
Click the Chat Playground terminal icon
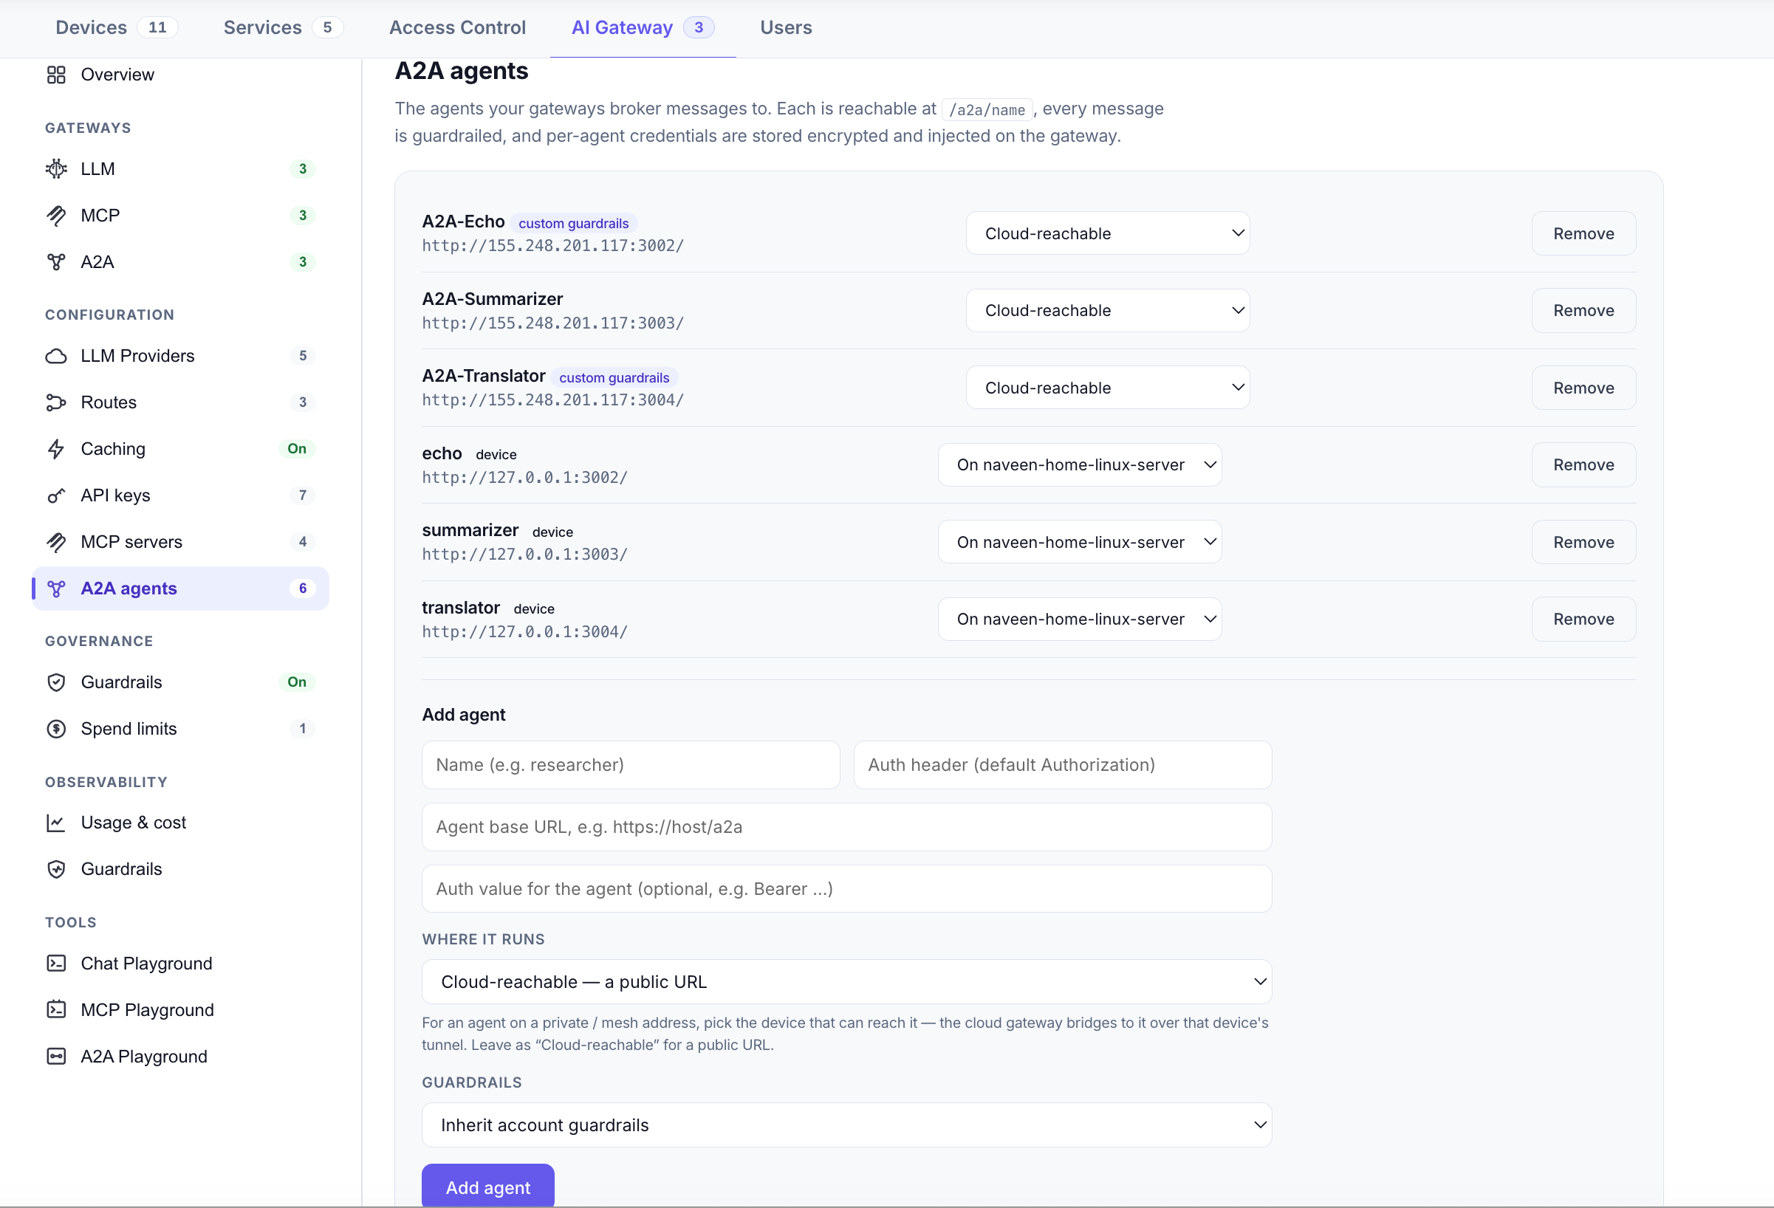[x=56, y=963]
